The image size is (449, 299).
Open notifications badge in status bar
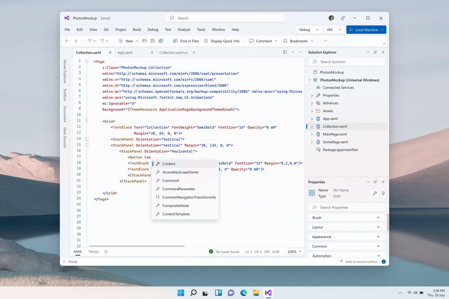[384, 262]
